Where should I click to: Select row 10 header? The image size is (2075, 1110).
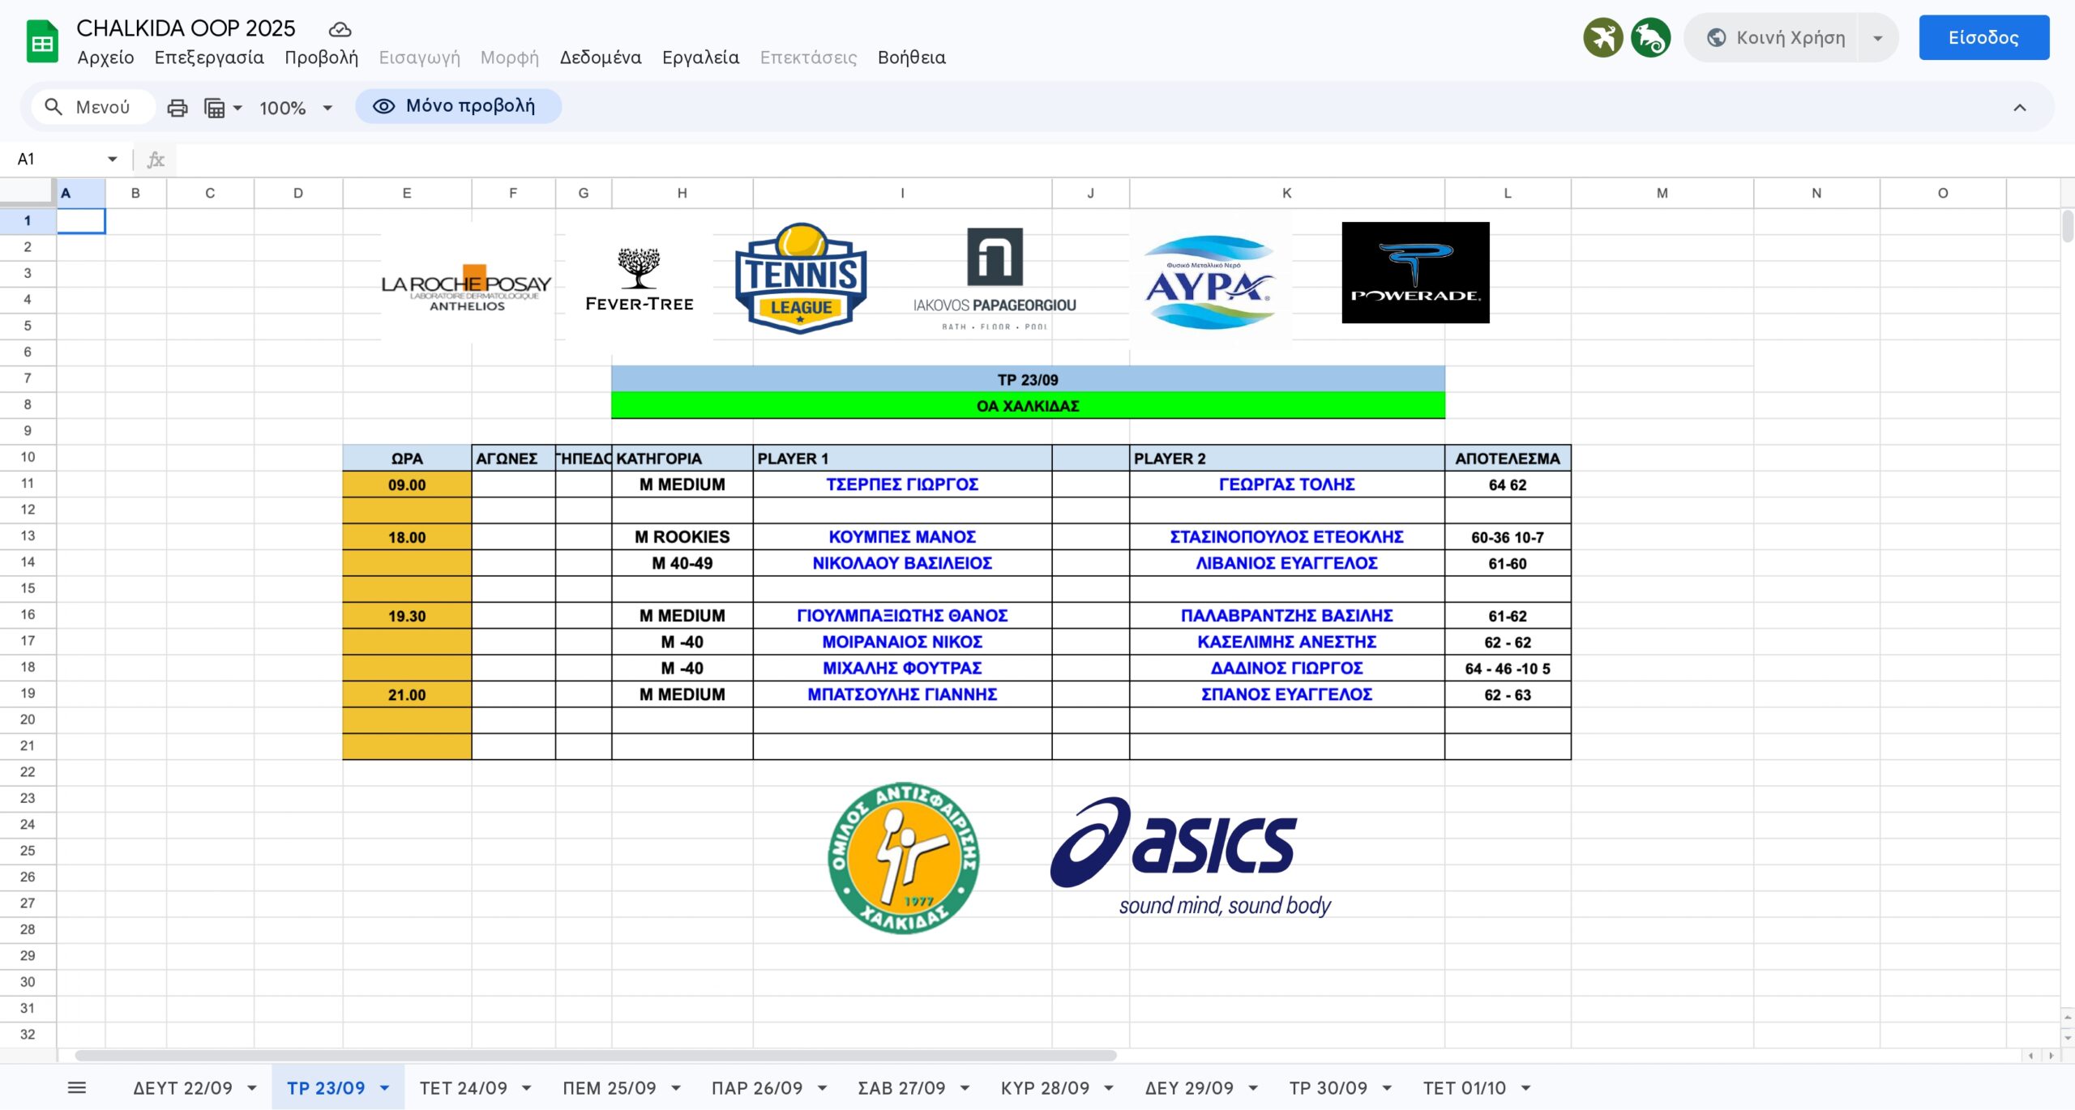(28, 457)
